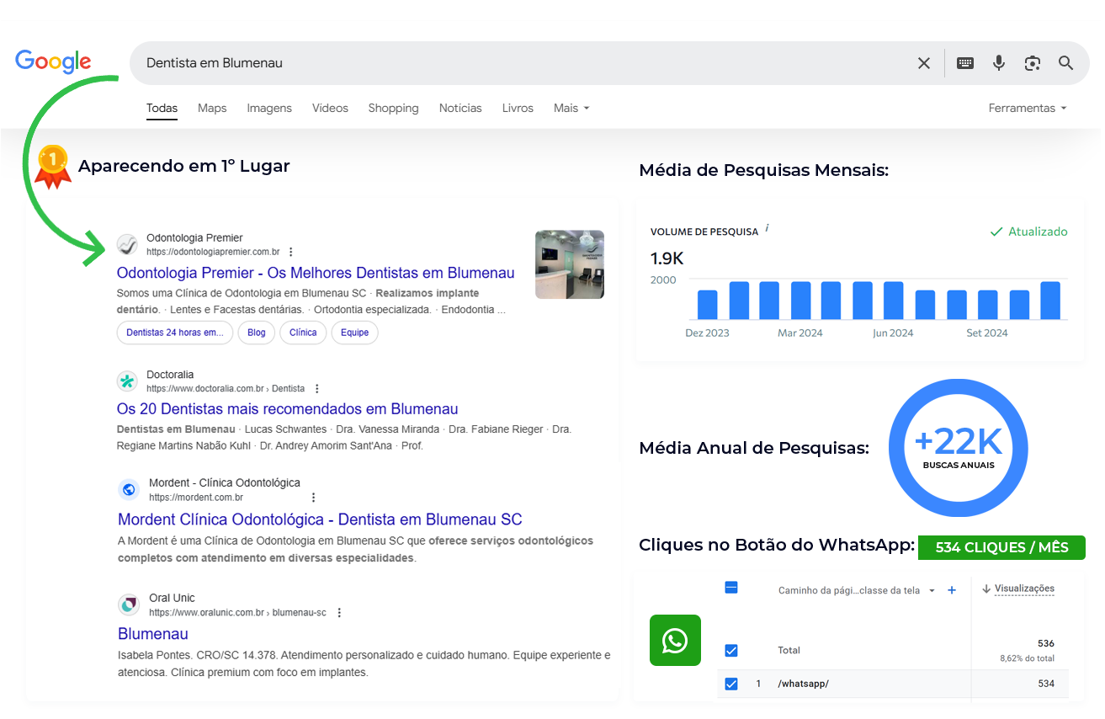
Task: Click the Clínica sitelink chip
Action: pos(303,333)
